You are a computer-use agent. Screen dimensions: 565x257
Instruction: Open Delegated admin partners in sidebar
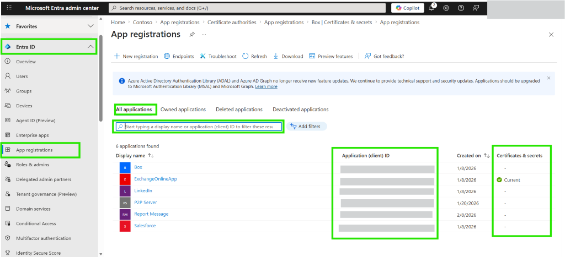pos(44,179)
